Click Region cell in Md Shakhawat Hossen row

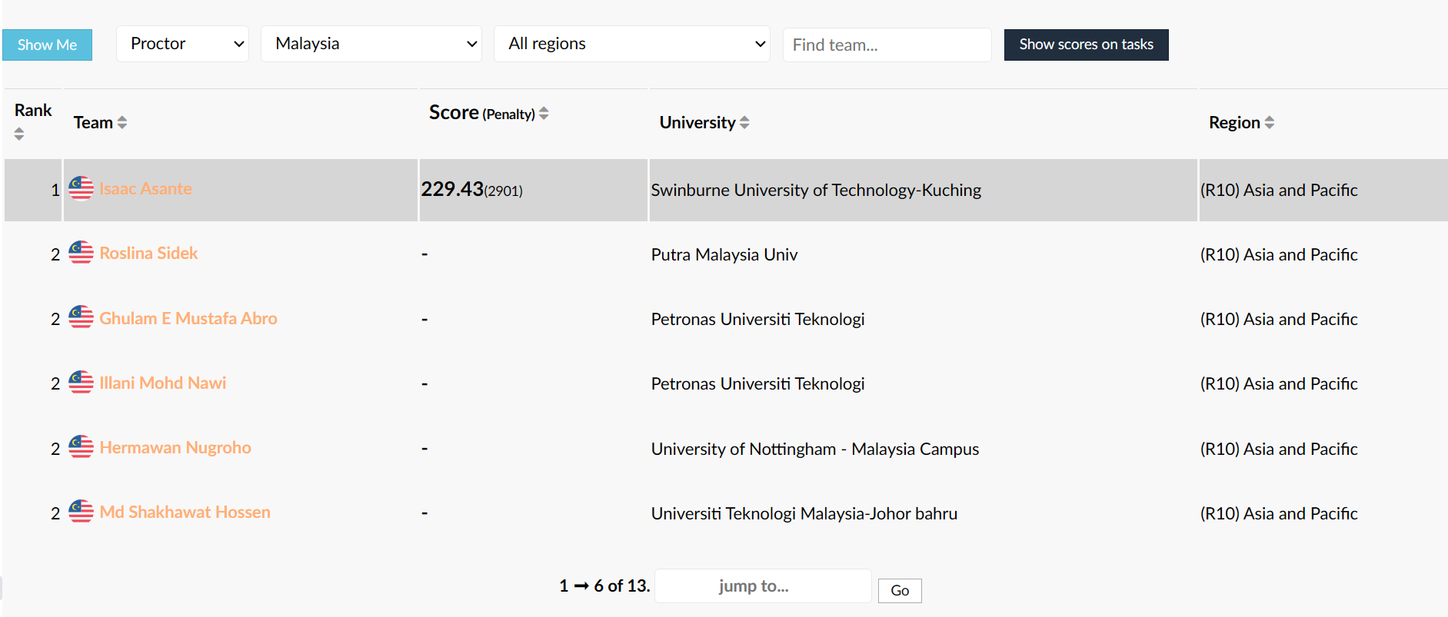(1323, 513)
